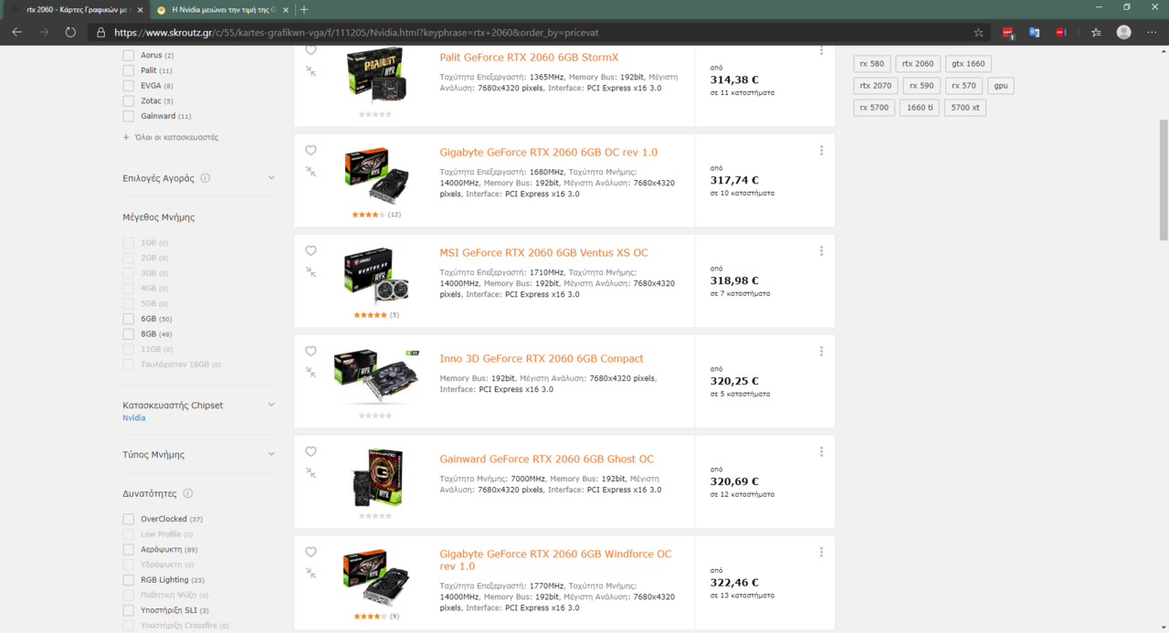Favorite Gigabyte Windforce OC with heart icon
Viewport: 1169px width, 633px height.
[x=311, y=553]
